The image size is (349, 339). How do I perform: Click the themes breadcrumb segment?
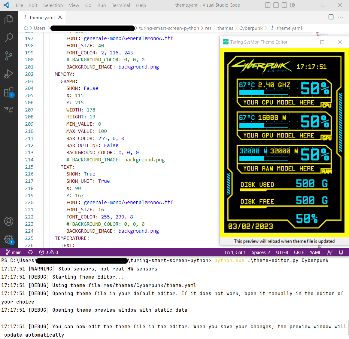click(x=225, y=28)
